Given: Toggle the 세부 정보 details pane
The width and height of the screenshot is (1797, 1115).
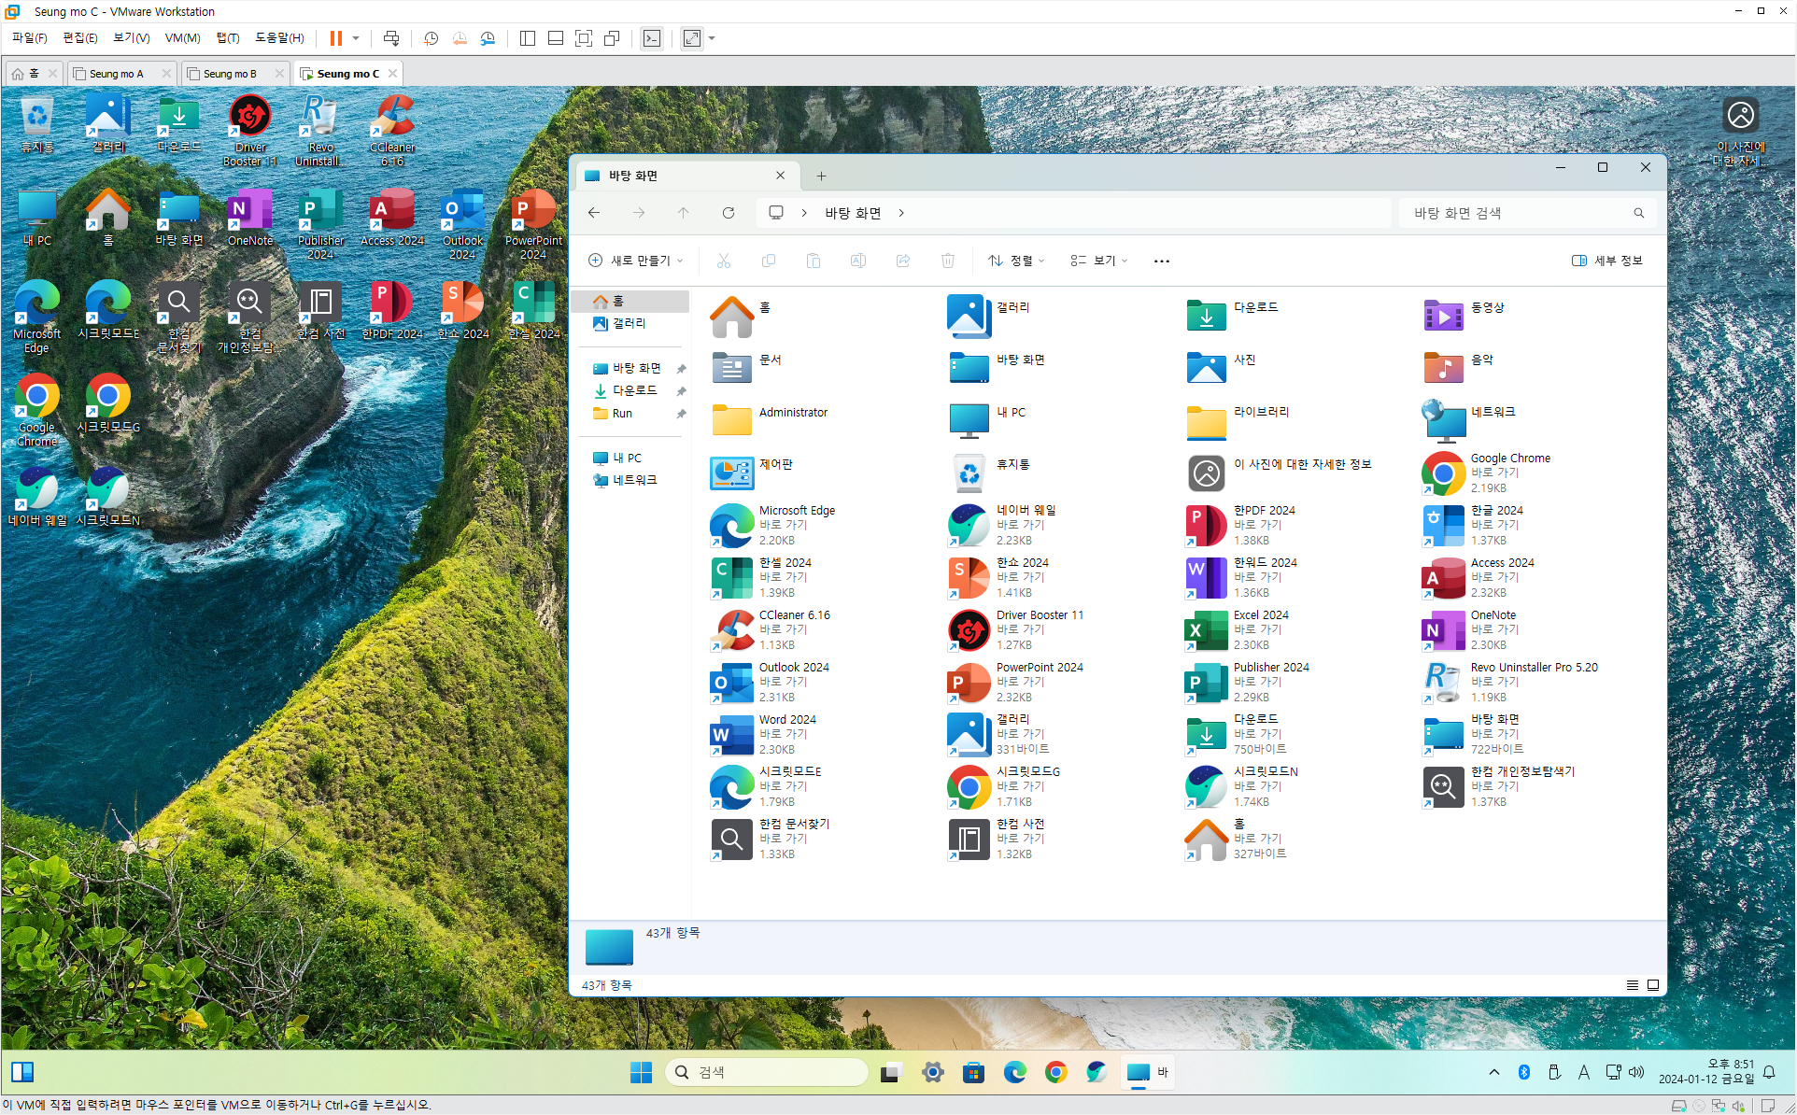Looking at the screenshot, I should pos(1606,261).
